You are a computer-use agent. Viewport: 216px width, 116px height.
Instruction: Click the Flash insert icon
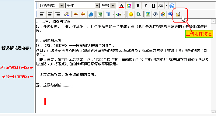155,14
